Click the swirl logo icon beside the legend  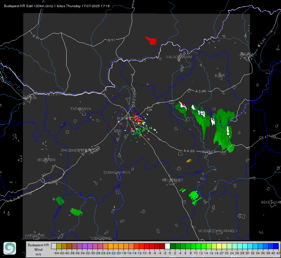click(10, 248)
